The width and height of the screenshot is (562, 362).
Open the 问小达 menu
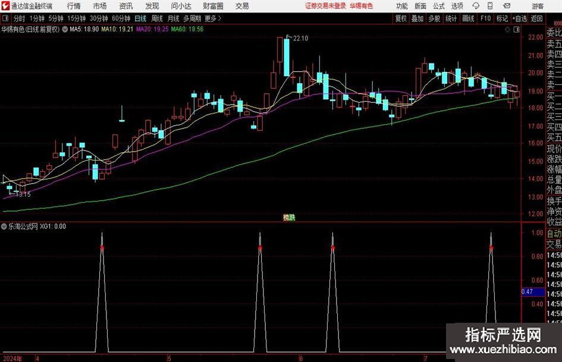pyautogui.click(x=181, y=6)
